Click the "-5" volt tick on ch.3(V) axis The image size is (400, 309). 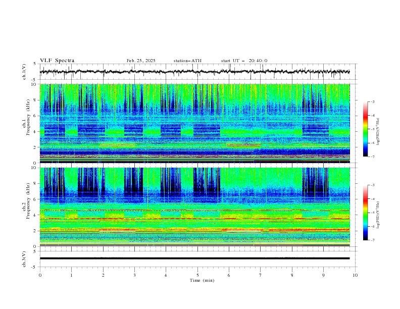(x=34, y=267)
